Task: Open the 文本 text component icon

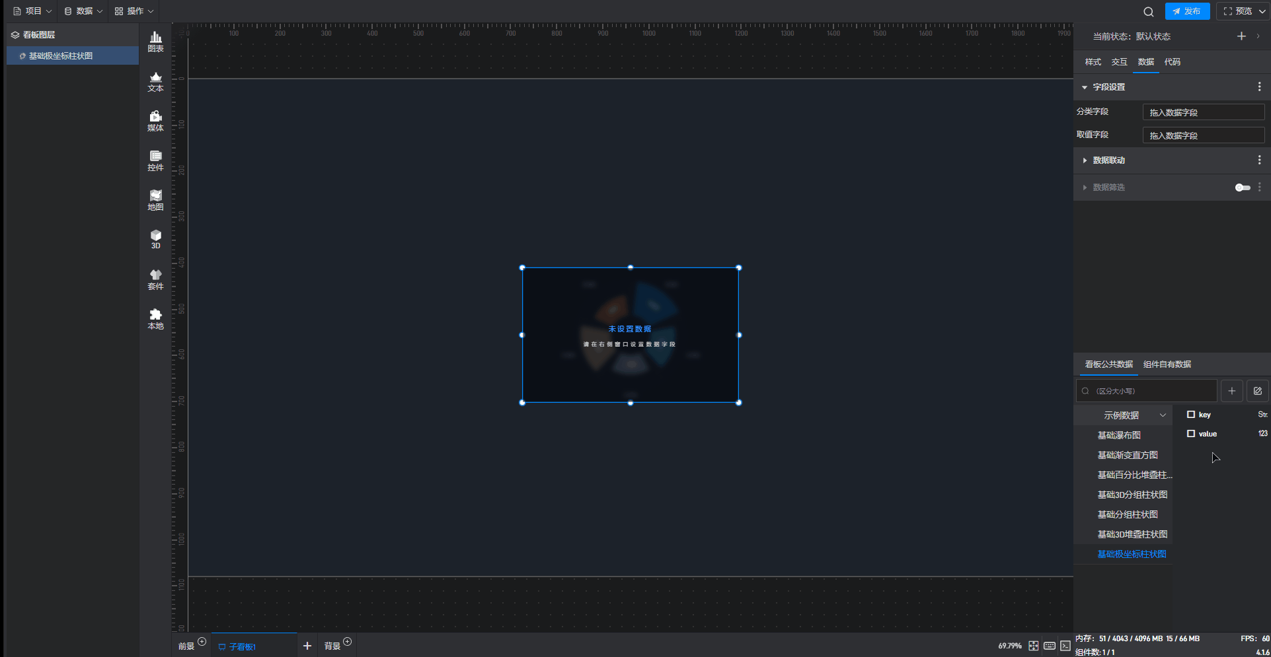Action: (155, 81)
